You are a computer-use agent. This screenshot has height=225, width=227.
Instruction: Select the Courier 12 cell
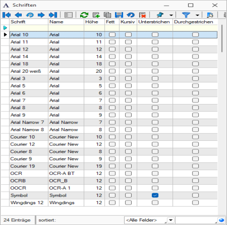click(x=29, y=144)
